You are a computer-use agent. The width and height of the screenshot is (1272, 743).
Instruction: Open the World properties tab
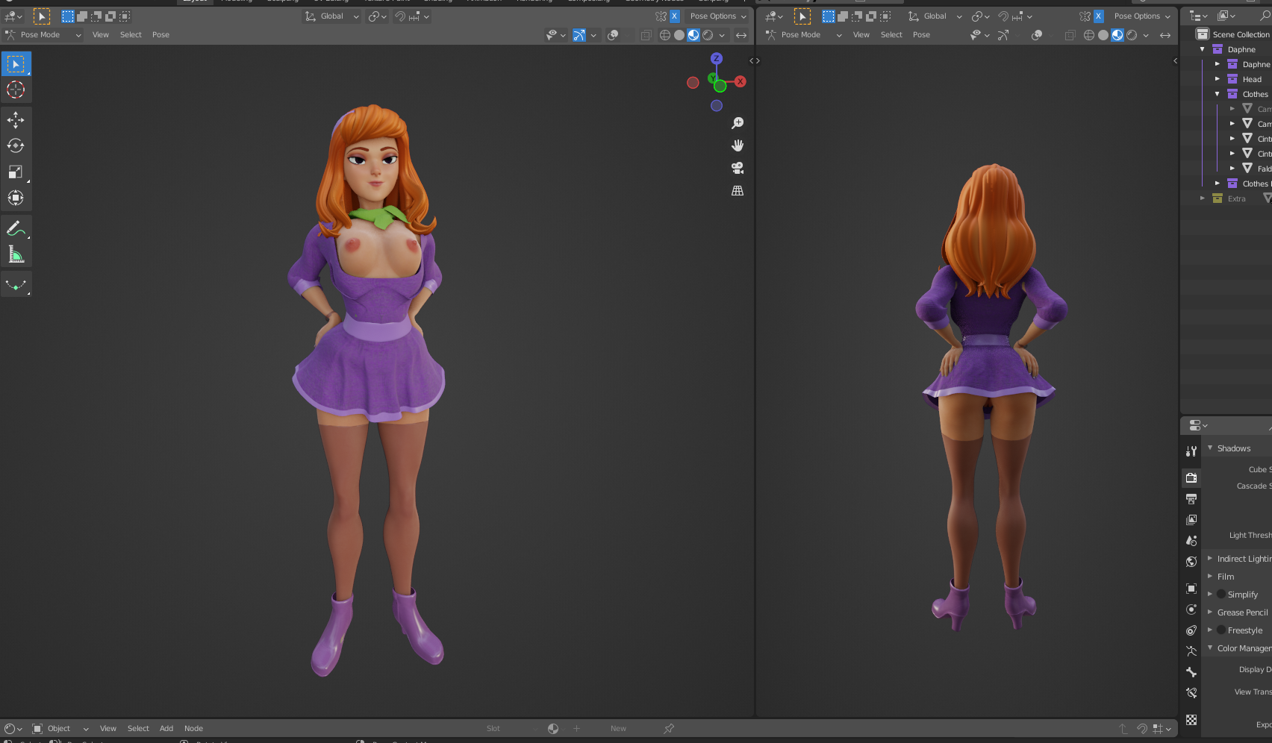click(x=1191, y=562)
